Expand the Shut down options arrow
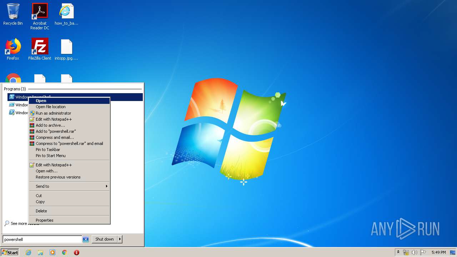The height and width of the screenshot is (257, 457). click(120, 239)
